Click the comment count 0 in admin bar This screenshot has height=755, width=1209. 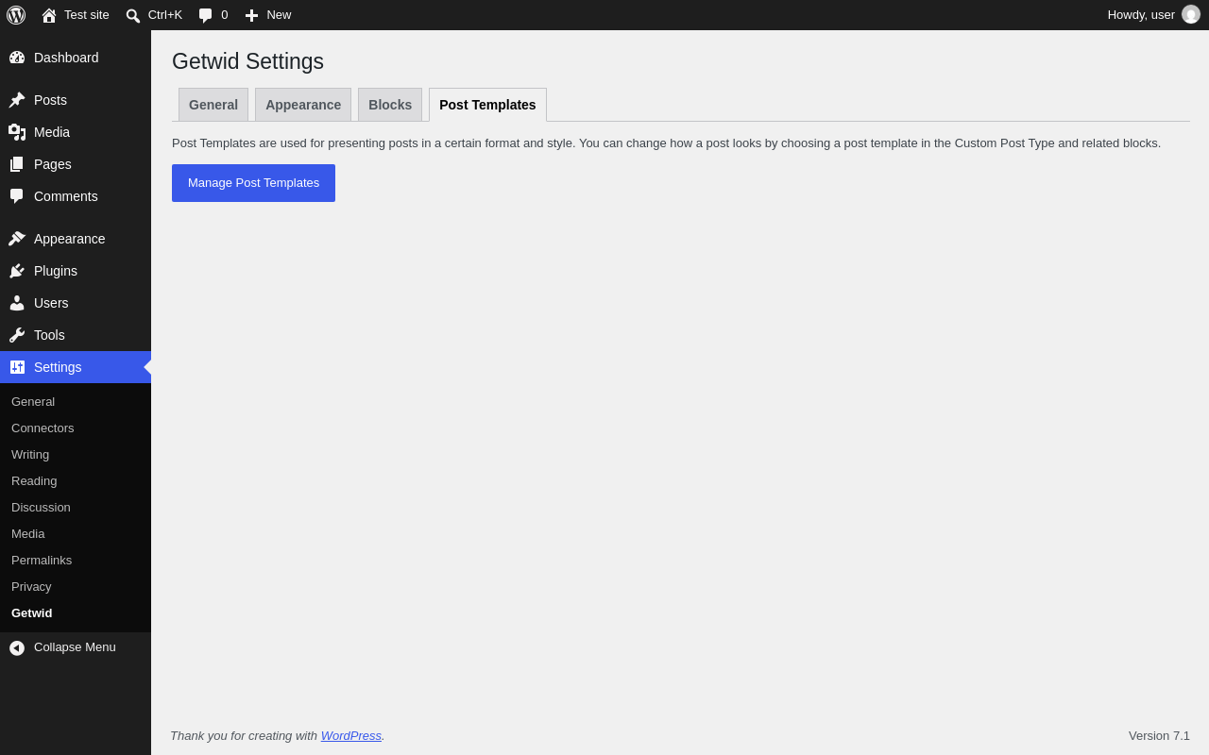click(x=225, y=15)
